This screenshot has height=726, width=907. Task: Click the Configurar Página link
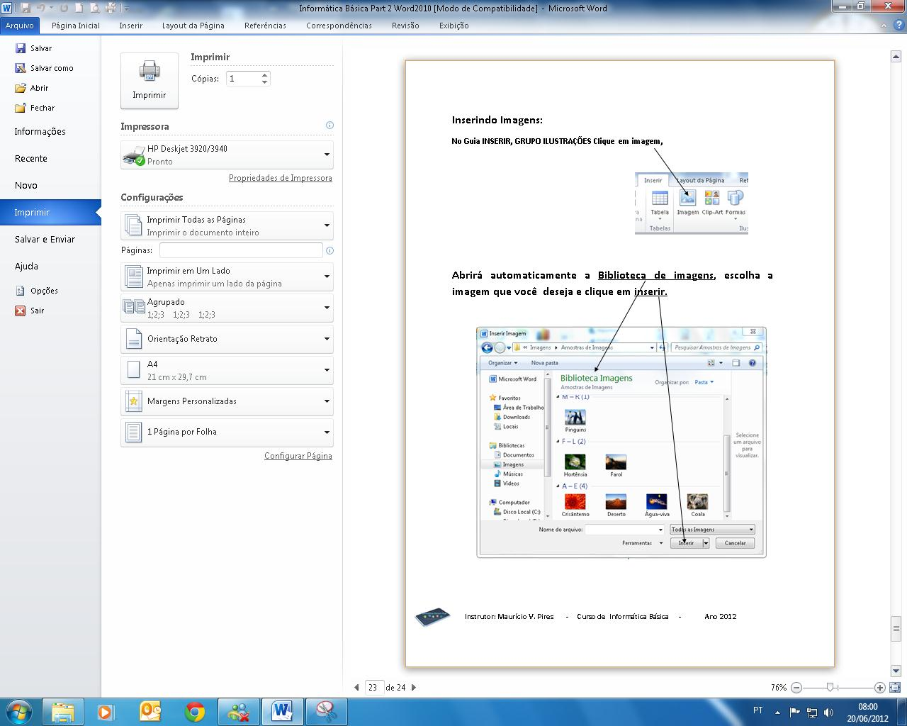click(x=298, y=456)
